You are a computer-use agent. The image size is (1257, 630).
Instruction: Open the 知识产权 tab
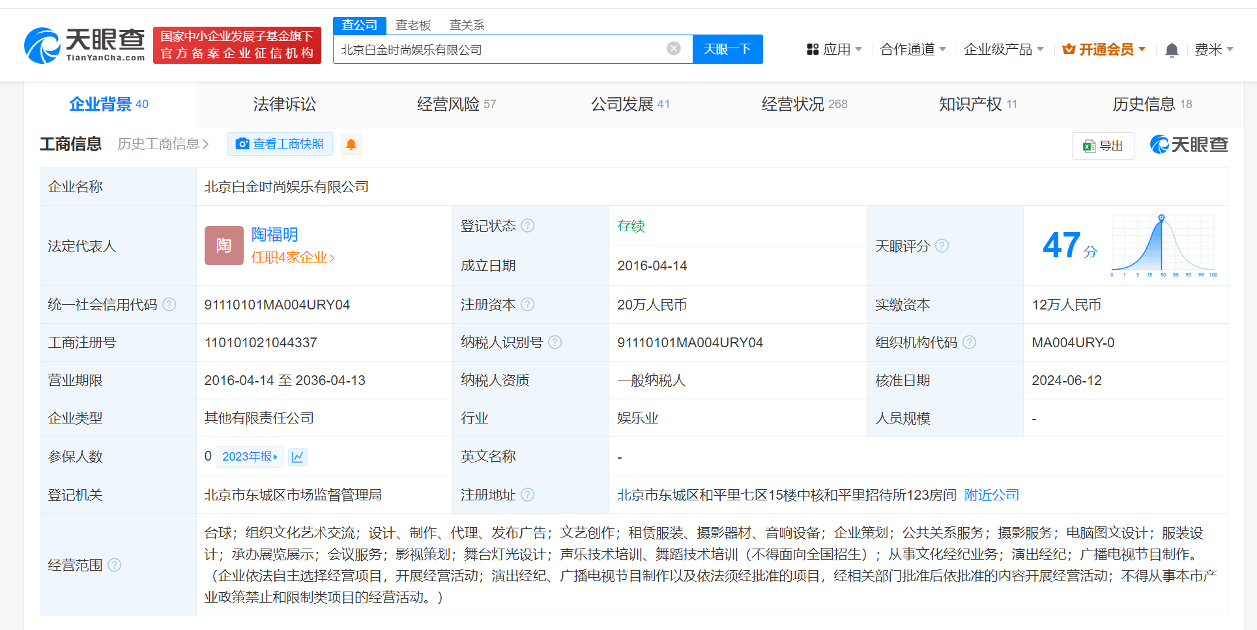click(977, 104)
